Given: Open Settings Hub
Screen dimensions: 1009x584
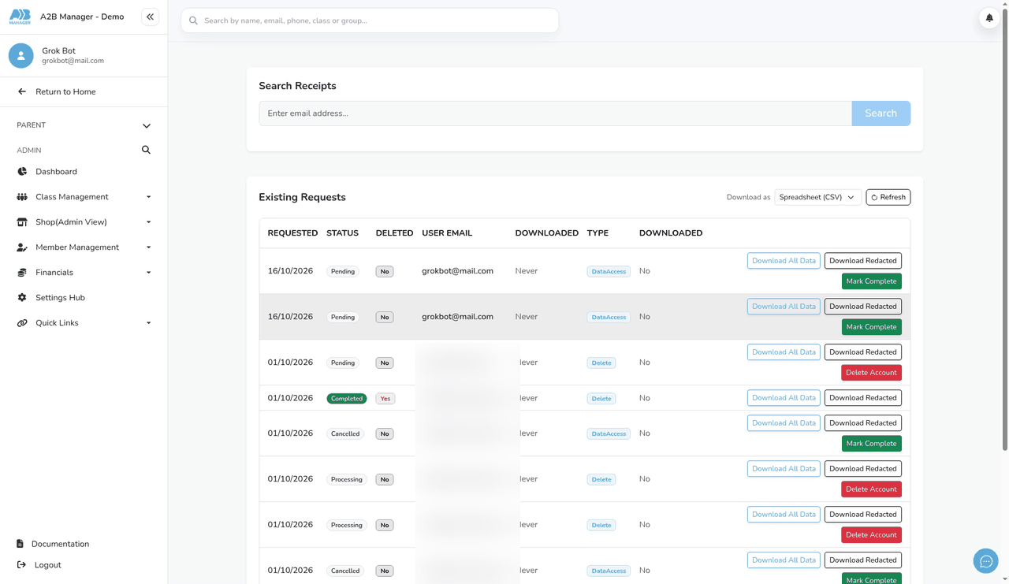Looking at the screenshot, I should [x=60, y=297].
